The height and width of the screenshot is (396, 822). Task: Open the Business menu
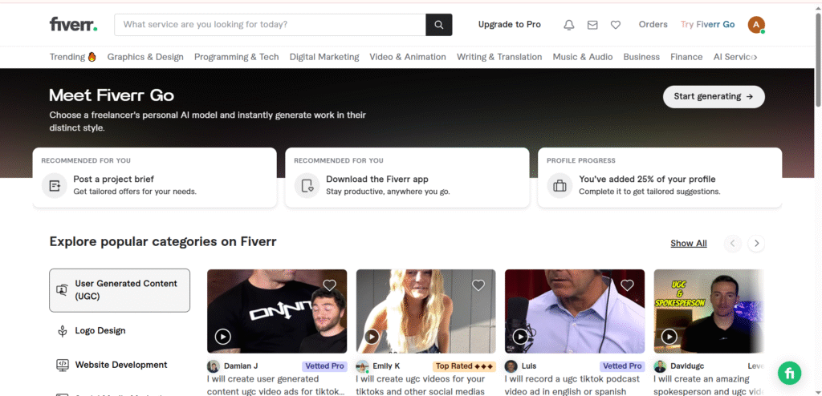641,57
